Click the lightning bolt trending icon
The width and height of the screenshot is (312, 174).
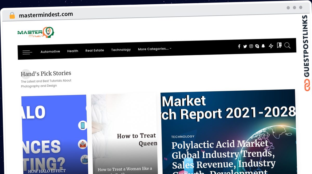[x=271, y=46]
